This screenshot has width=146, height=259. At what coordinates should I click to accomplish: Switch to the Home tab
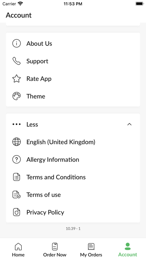click(x=18, y=250)
